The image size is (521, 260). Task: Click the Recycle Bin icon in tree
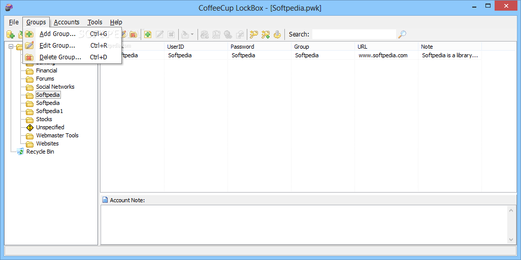[x=21, y=152]
